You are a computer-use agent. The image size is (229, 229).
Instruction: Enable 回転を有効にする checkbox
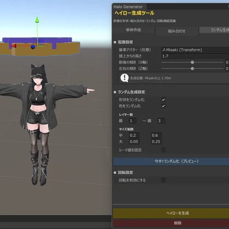point(164,180)
